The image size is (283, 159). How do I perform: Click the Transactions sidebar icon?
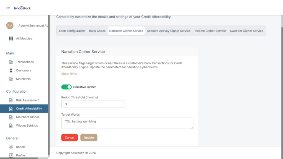[x=11, y=62]
